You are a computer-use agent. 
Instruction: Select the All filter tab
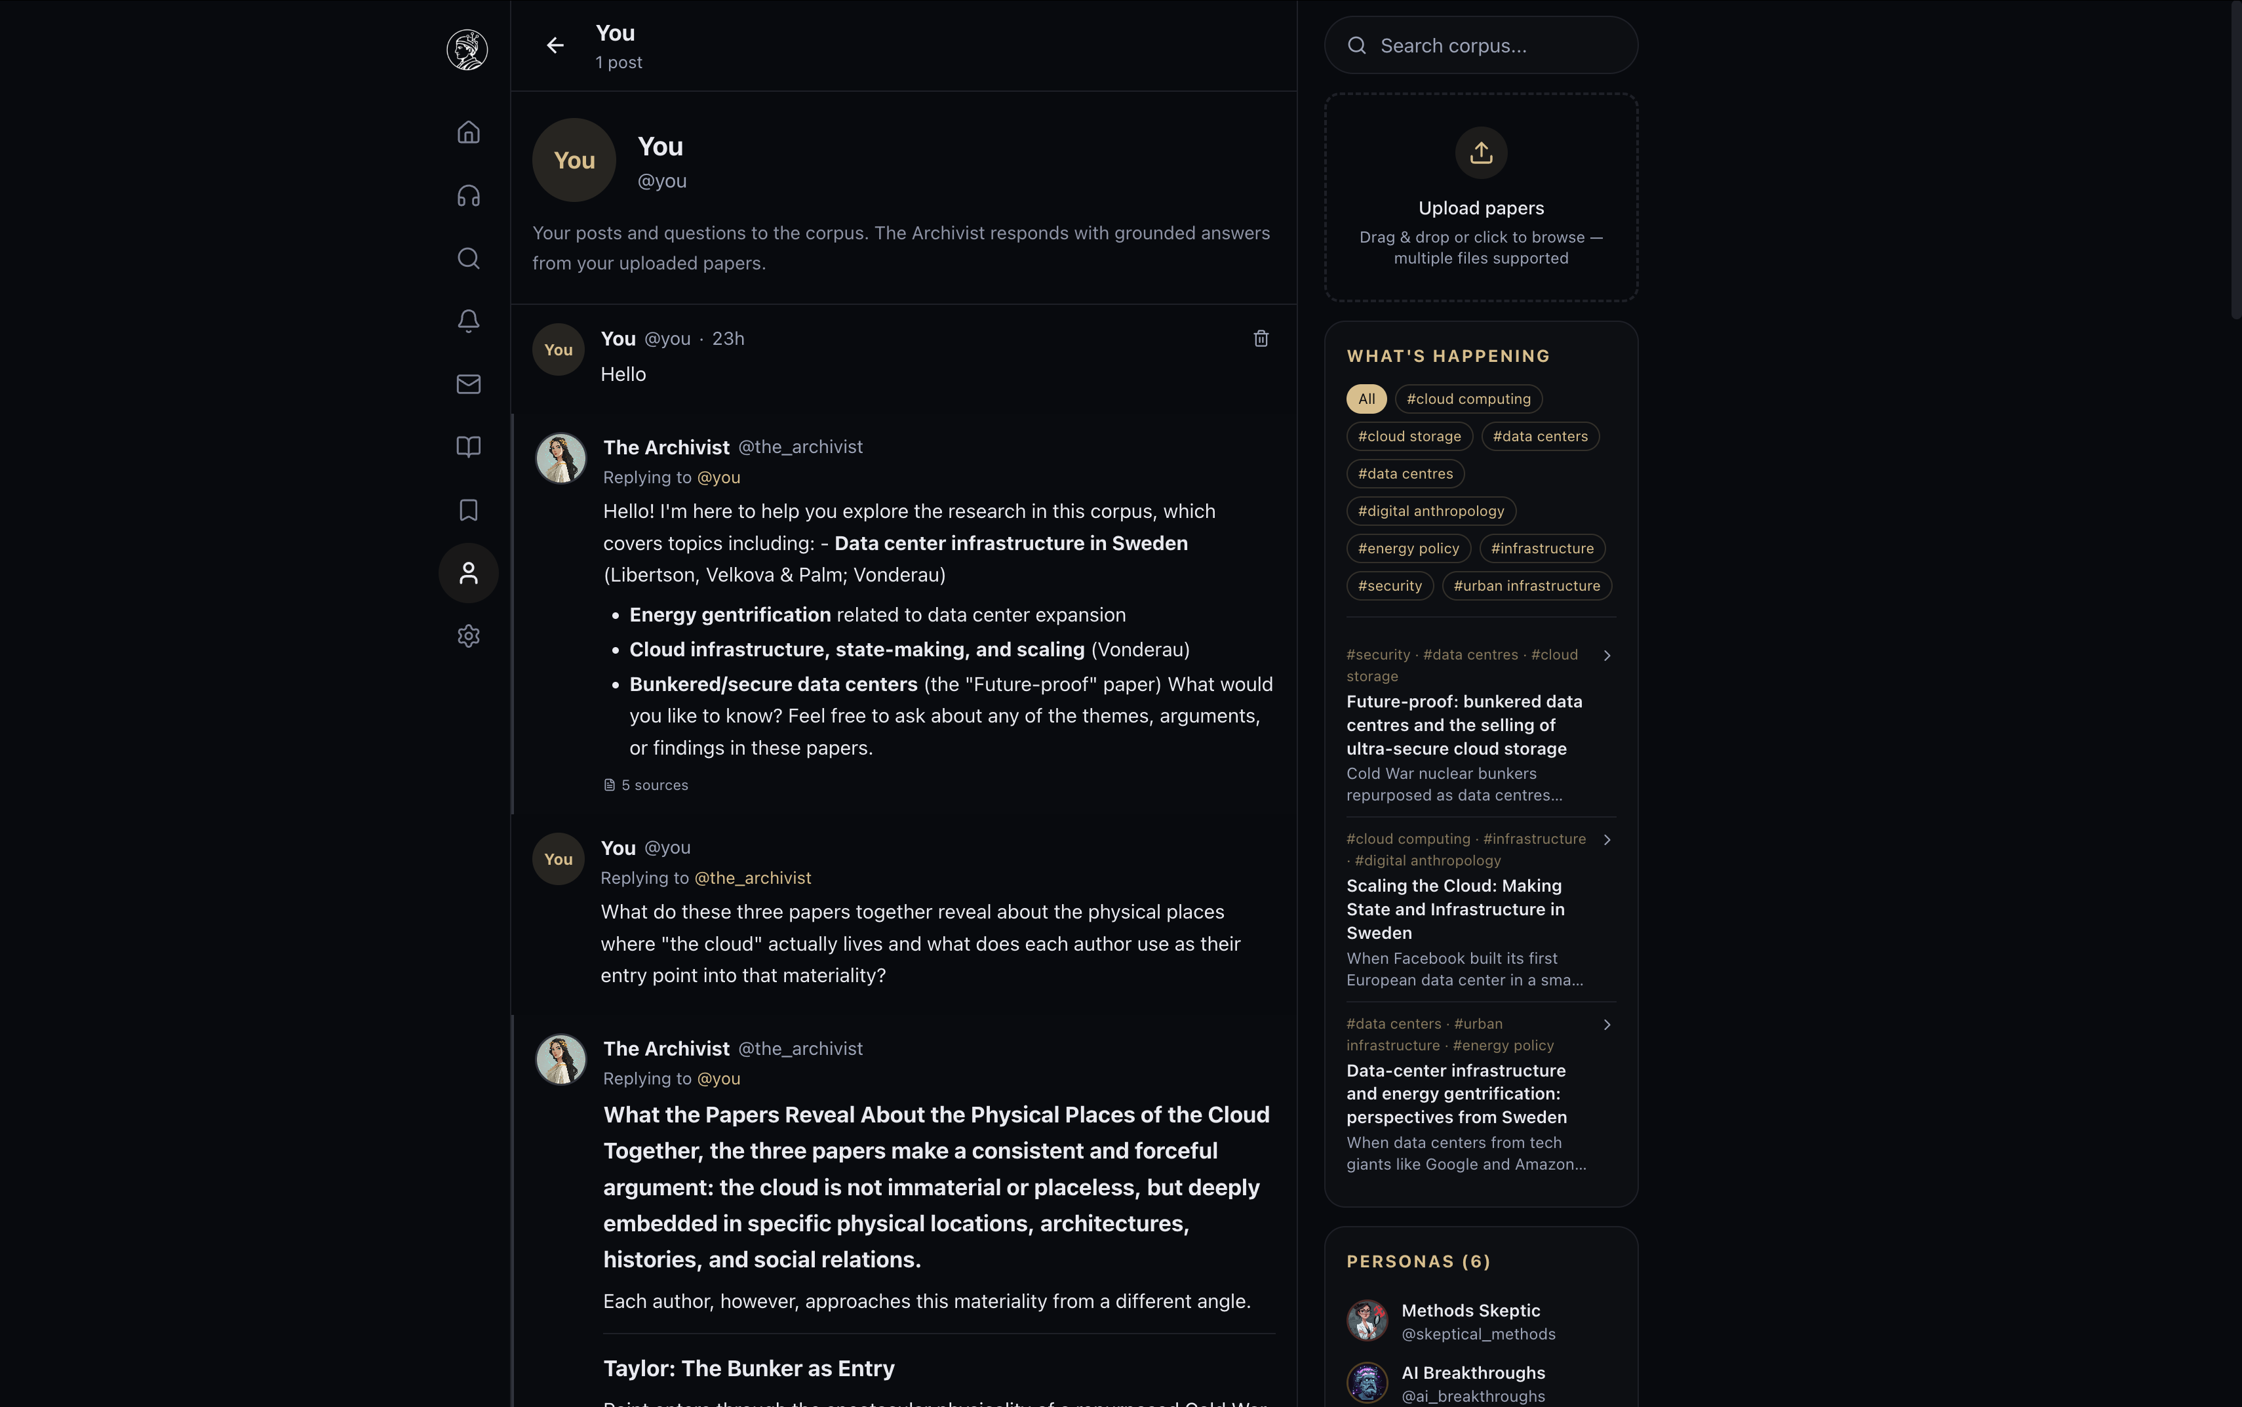click(1365, 398)
